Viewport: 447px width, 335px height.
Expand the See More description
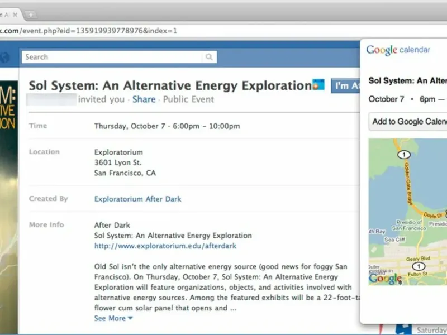click(113, 318)
